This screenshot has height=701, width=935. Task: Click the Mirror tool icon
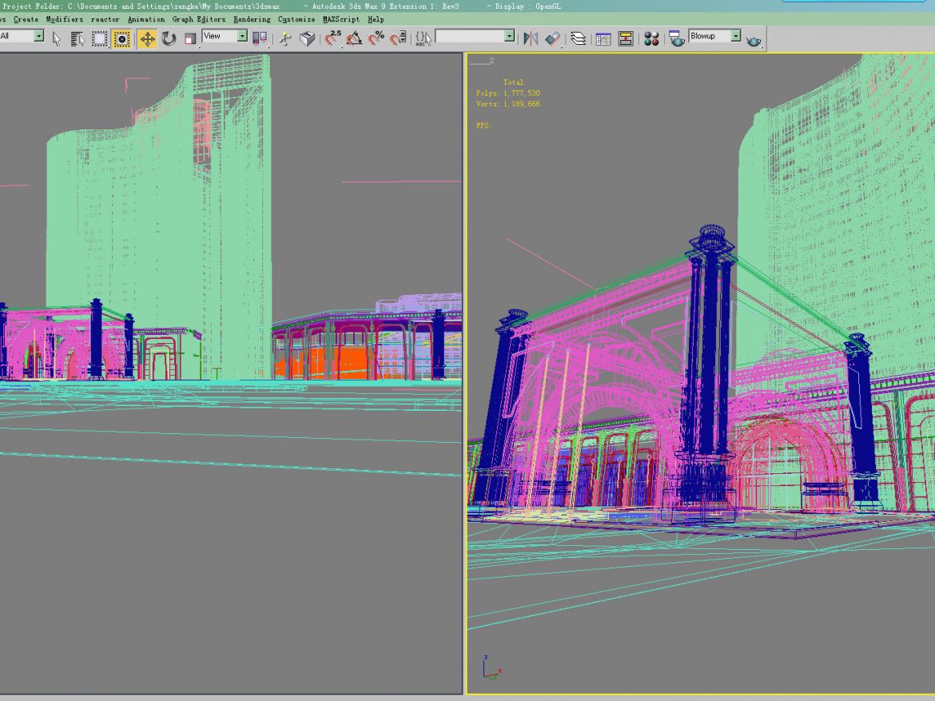pyautogui.click(x=529, y=37)
